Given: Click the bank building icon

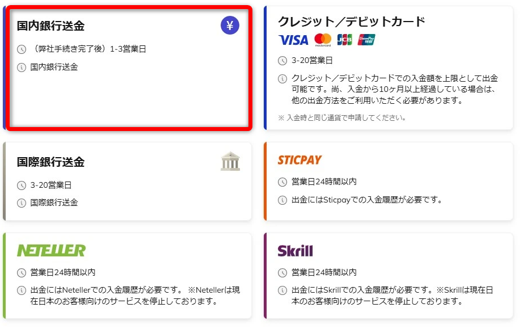Looking at the screenshot, I should tap(230, 162).
